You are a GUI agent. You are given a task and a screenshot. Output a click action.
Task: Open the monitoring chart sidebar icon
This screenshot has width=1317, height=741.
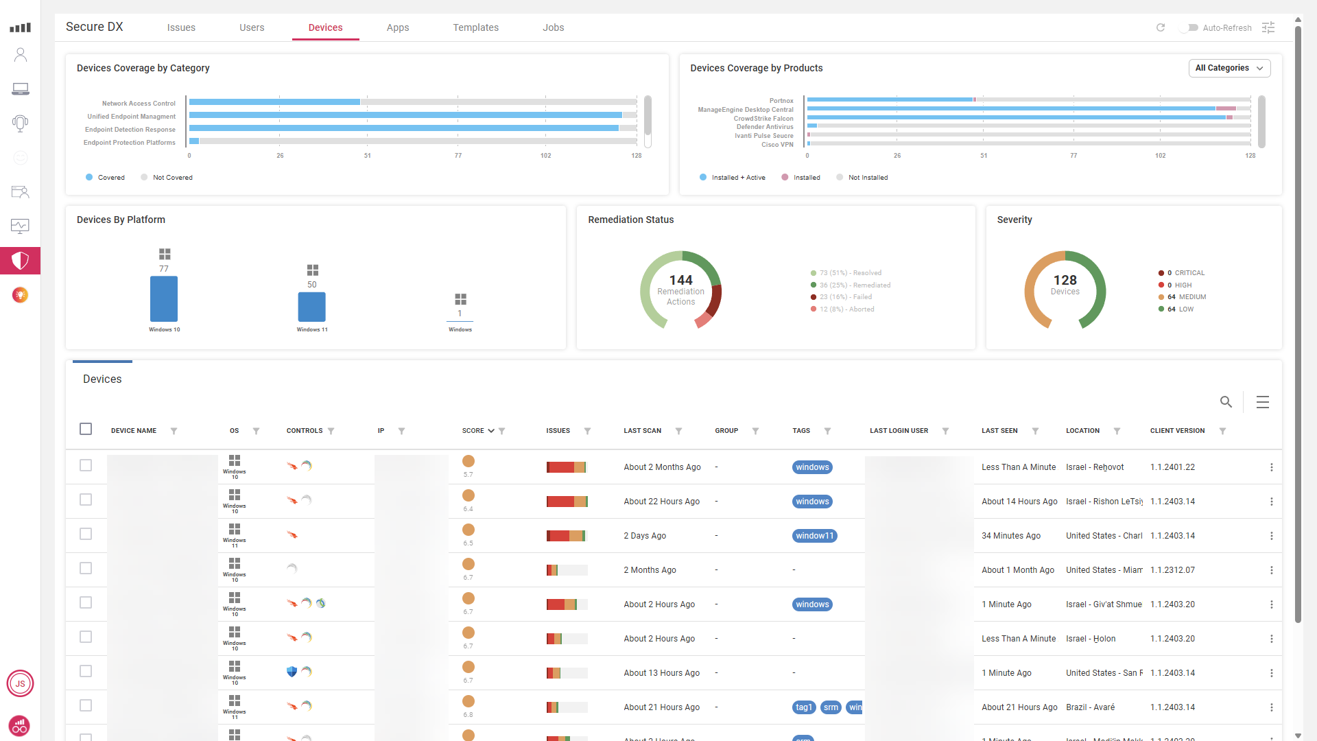click(x=21, y=226)
